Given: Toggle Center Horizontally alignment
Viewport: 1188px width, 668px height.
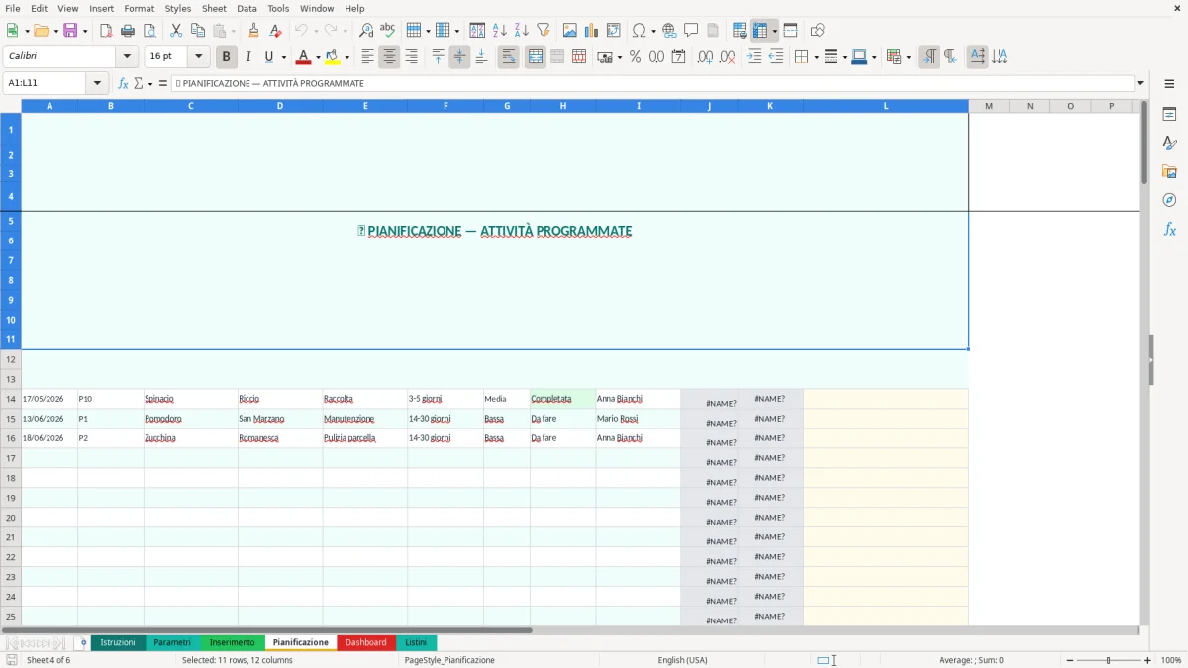Looking at the screenshot, I should point(389,57).
